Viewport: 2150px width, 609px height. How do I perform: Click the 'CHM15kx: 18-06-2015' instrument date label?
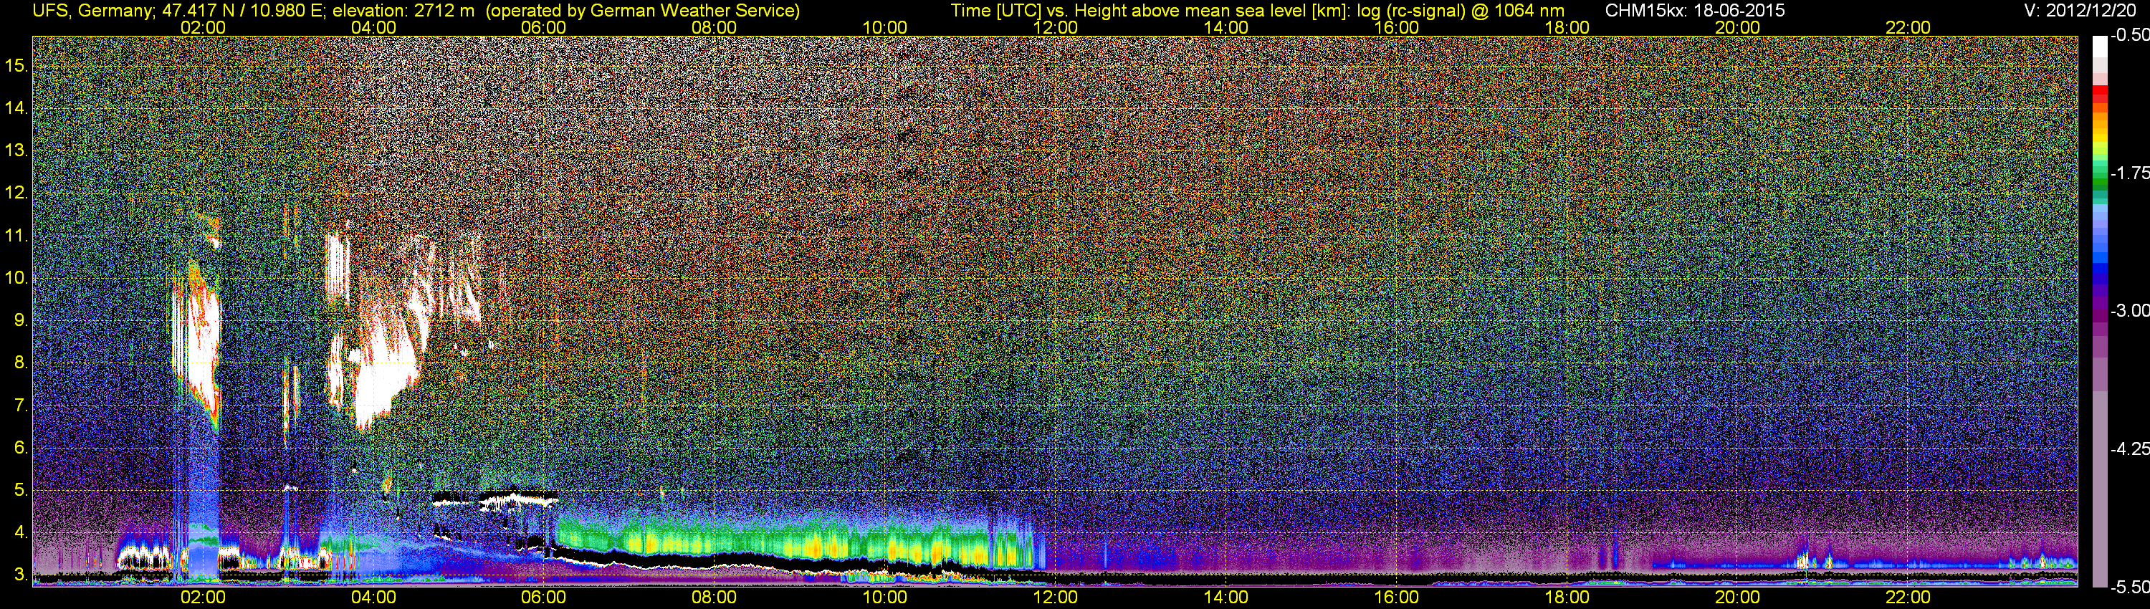pos(1694,11)
